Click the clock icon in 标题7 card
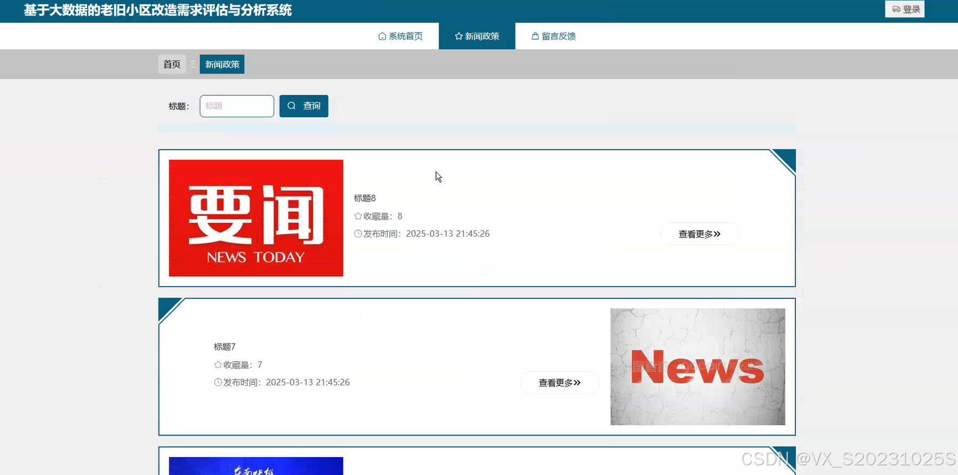Viewport: 958px width, 475px height. tap(218, 382)
